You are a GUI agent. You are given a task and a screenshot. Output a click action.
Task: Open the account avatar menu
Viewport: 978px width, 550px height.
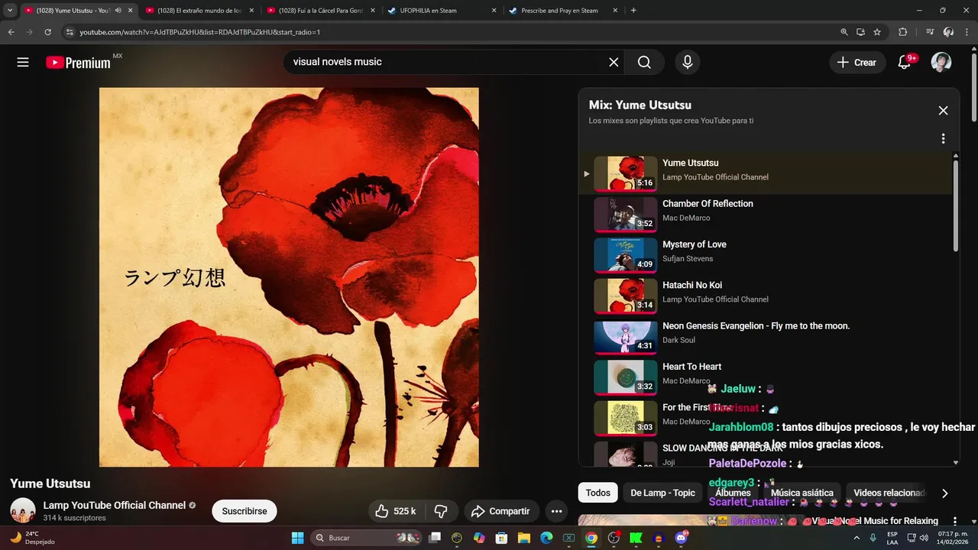click(x=941, y=63)
